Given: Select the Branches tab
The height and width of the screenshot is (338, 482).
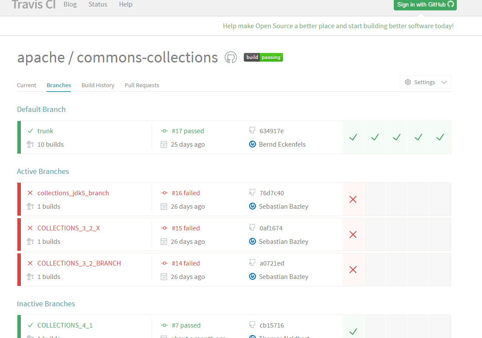Looking at the screenshot, I should [59, 85].
